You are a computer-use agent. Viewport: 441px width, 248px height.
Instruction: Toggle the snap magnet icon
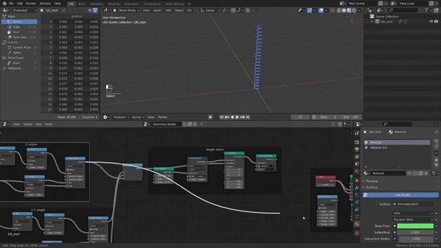[x=233, y=10]
